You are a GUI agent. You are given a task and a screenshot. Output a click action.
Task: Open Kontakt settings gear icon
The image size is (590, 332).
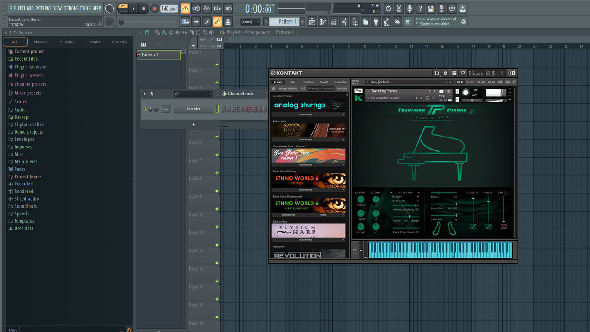pos(446,73)
